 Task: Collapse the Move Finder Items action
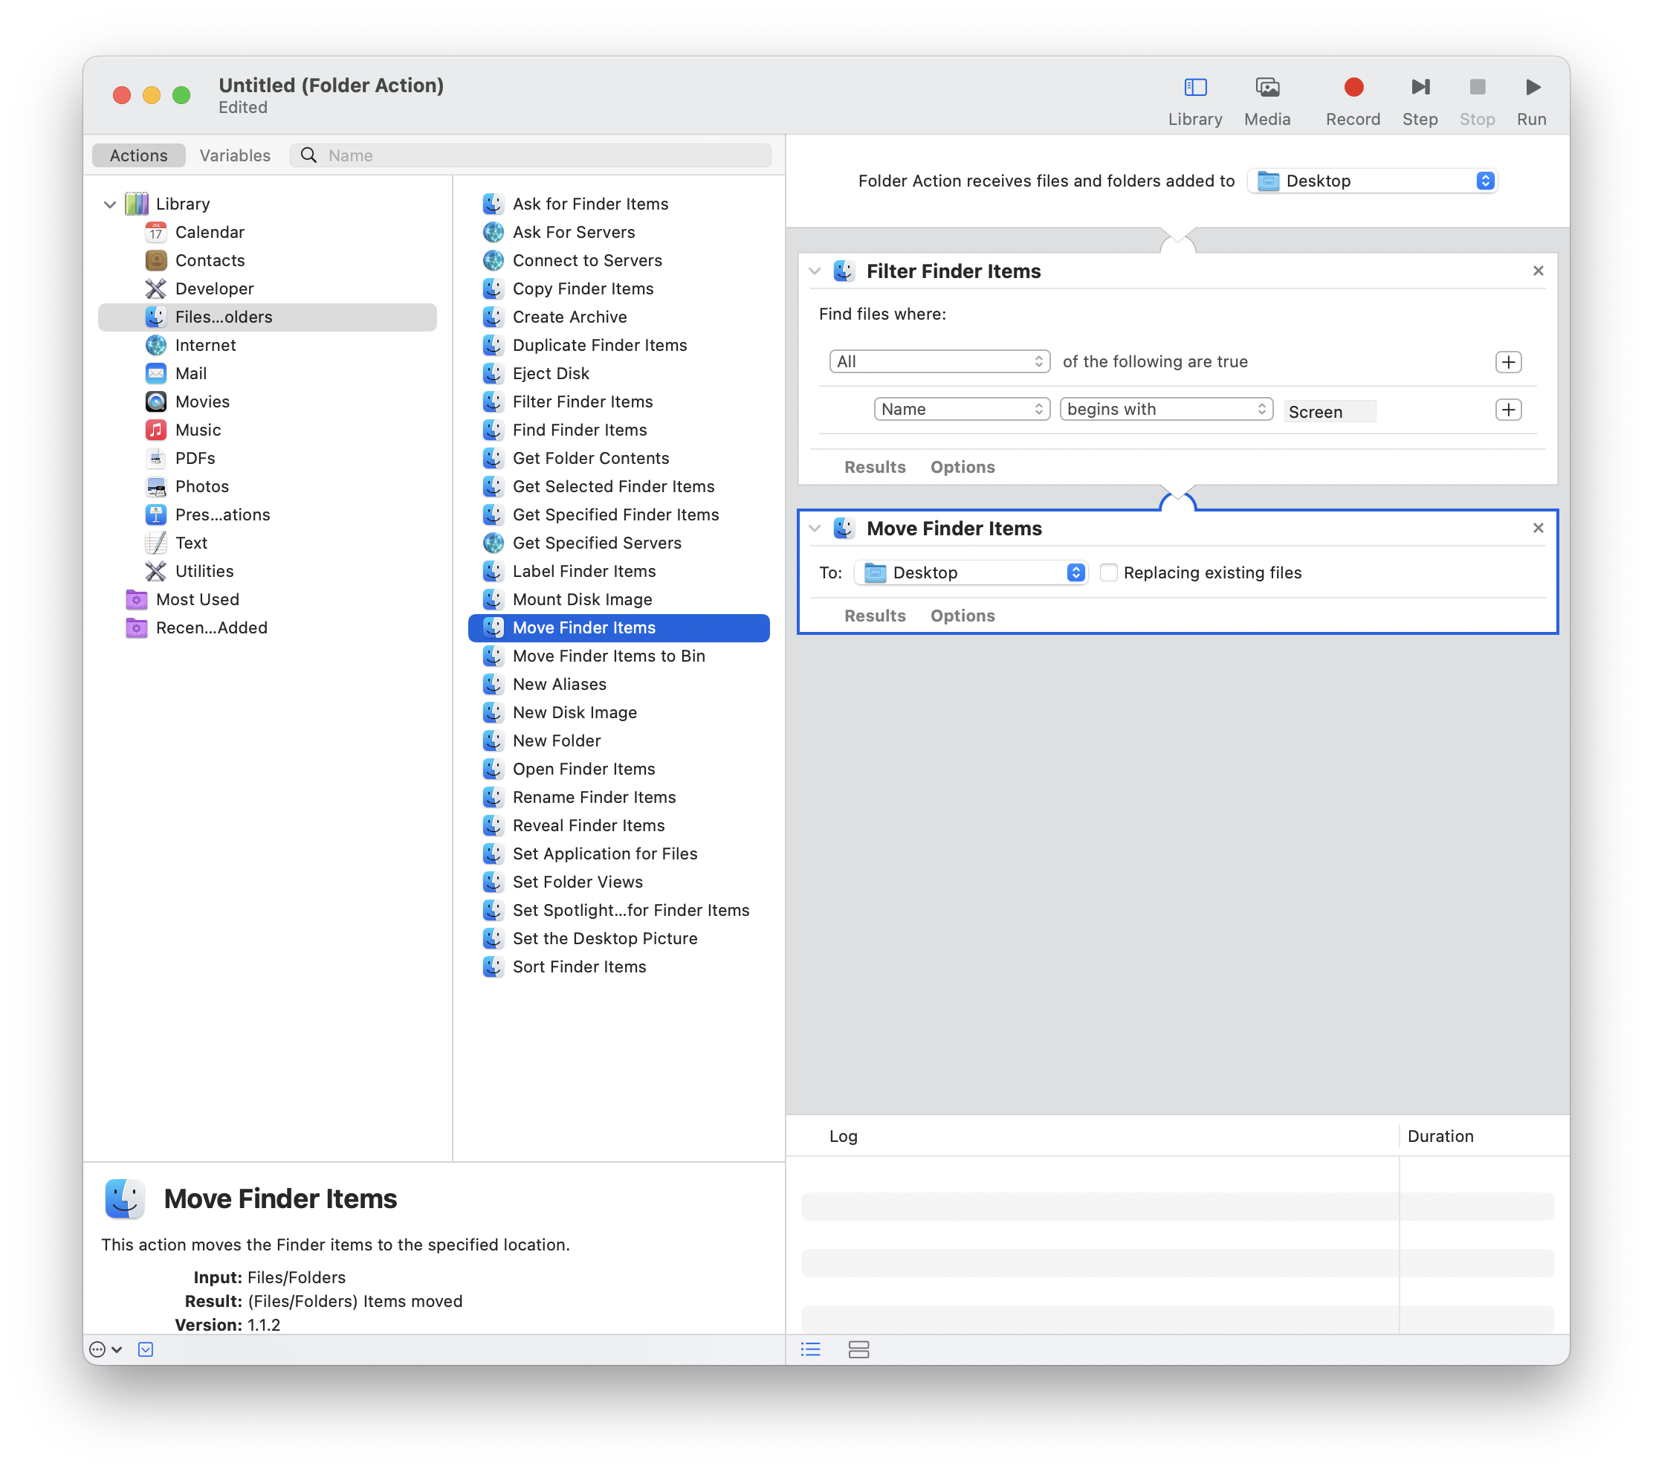click(x=815, y=528)
